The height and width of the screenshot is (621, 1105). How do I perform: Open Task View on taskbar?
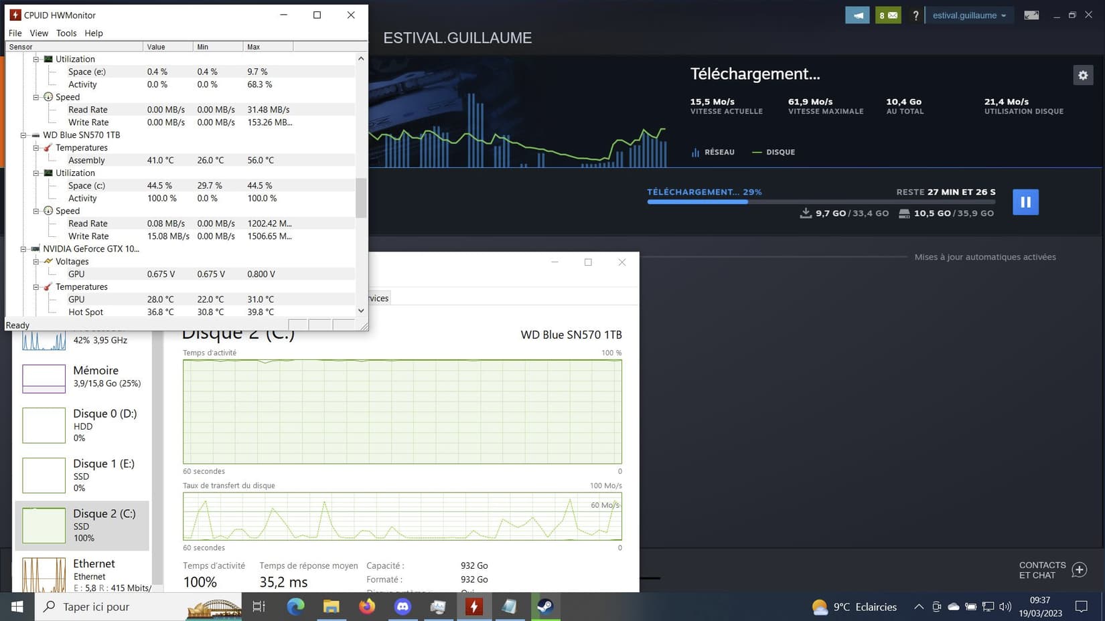(259, 607)
